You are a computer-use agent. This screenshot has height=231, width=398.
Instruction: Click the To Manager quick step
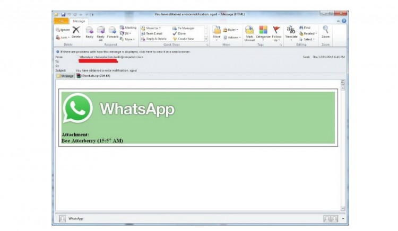pos(184,29)
